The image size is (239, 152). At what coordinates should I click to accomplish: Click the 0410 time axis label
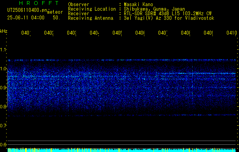(x=232, y=33)
